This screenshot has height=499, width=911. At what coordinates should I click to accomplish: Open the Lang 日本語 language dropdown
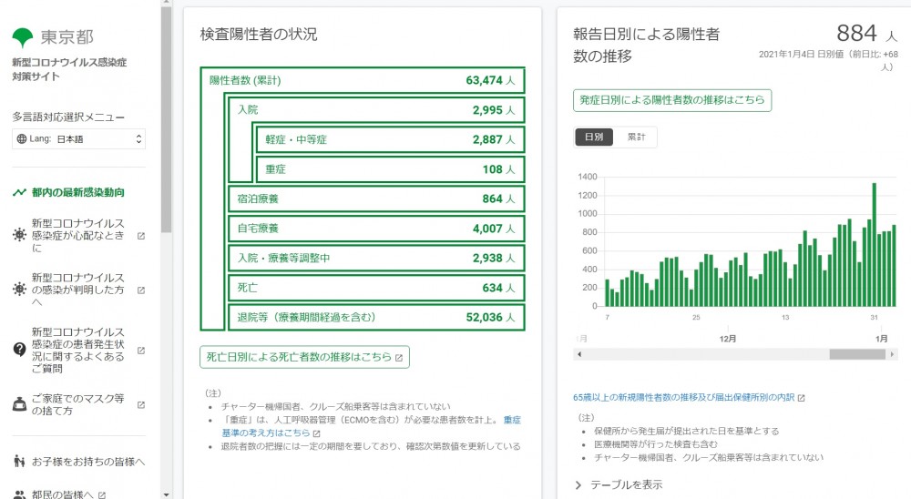pos(78,138)
